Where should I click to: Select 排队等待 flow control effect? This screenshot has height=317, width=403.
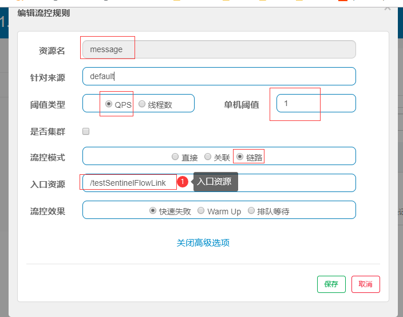251,211
